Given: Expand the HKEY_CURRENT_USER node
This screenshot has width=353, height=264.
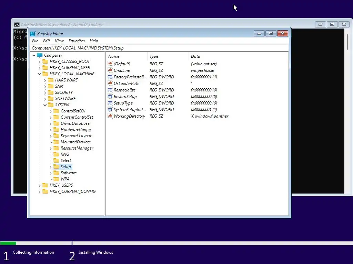Looking at the screenshot, I should [40, 68].
